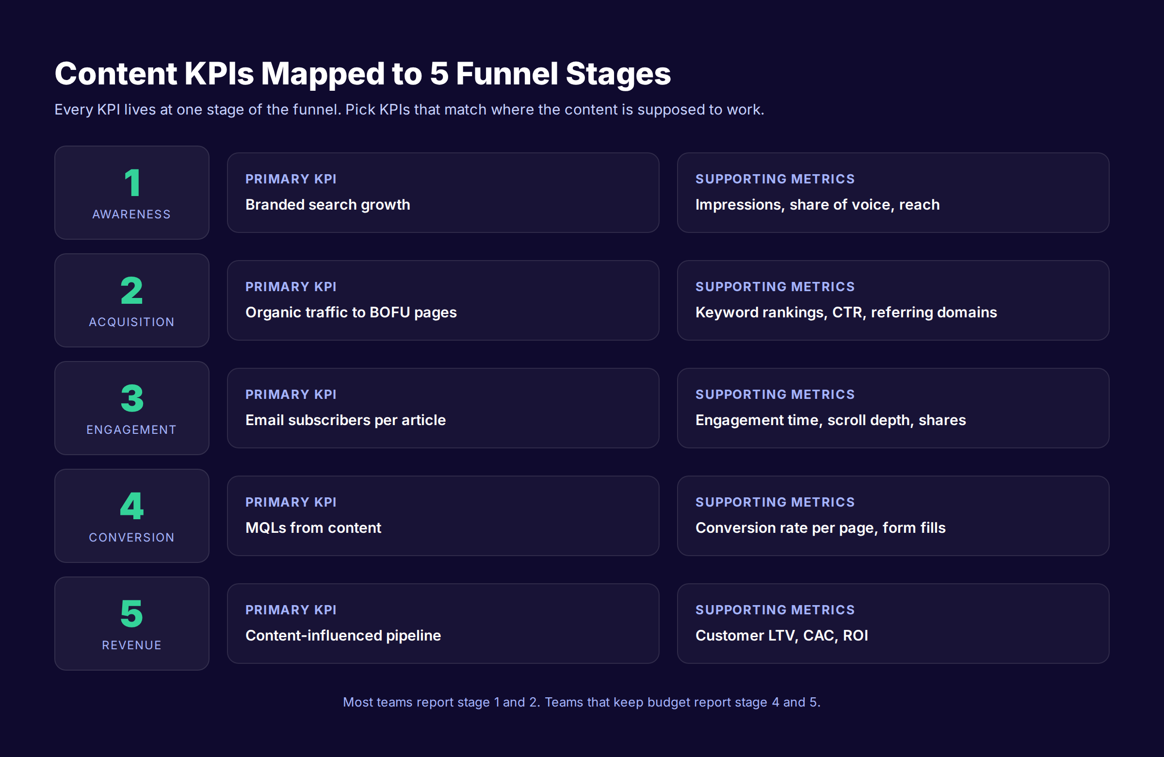Select the stage 5 Revenue card

[x=131, y=623]
